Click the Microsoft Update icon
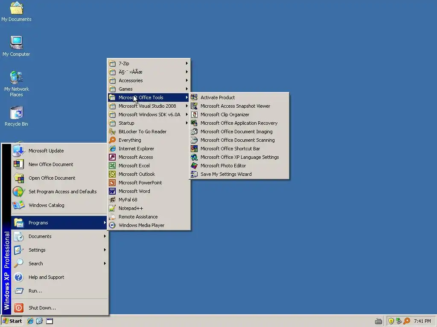437x327 pixels. coord(18,151)
